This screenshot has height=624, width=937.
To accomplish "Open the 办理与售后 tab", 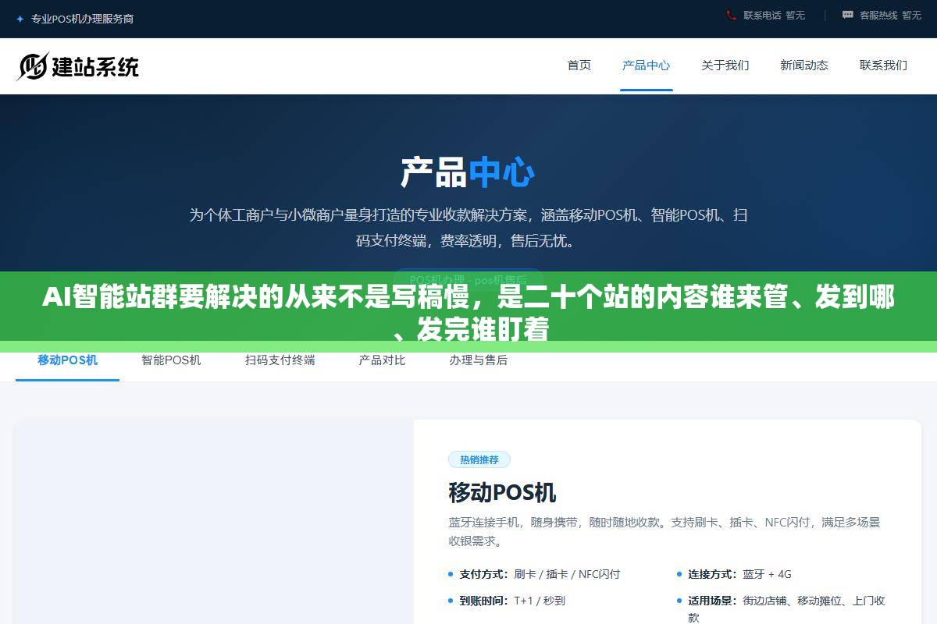I will [x=479, y=360].
